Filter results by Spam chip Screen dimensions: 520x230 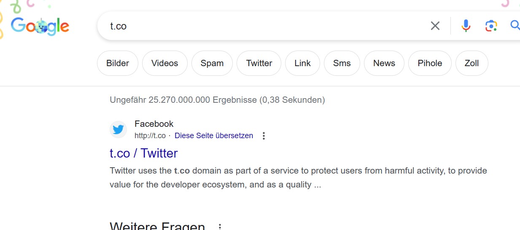[x=212, y=63]
